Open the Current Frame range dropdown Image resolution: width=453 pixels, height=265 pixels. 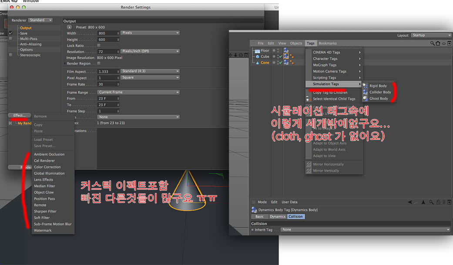138,92
